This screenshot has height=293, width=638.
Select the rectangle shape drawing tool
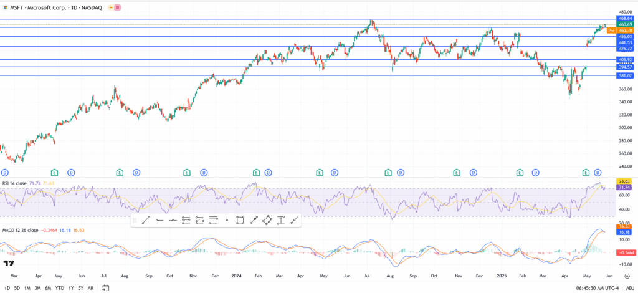coord(240,220)
